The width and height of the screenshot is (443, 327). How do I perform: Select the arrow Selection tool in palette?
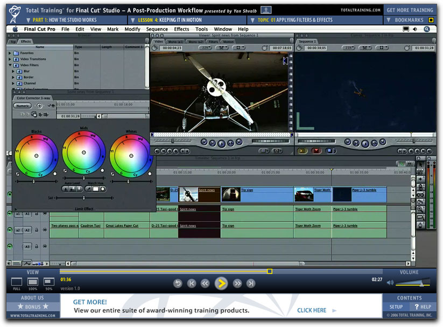tap(420, 163)
